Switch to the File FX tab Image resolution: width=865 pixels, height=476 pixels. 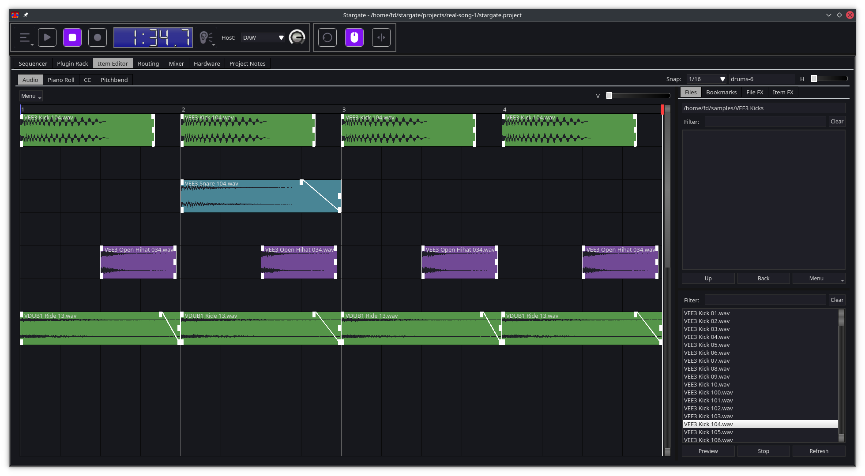[755, 92]
